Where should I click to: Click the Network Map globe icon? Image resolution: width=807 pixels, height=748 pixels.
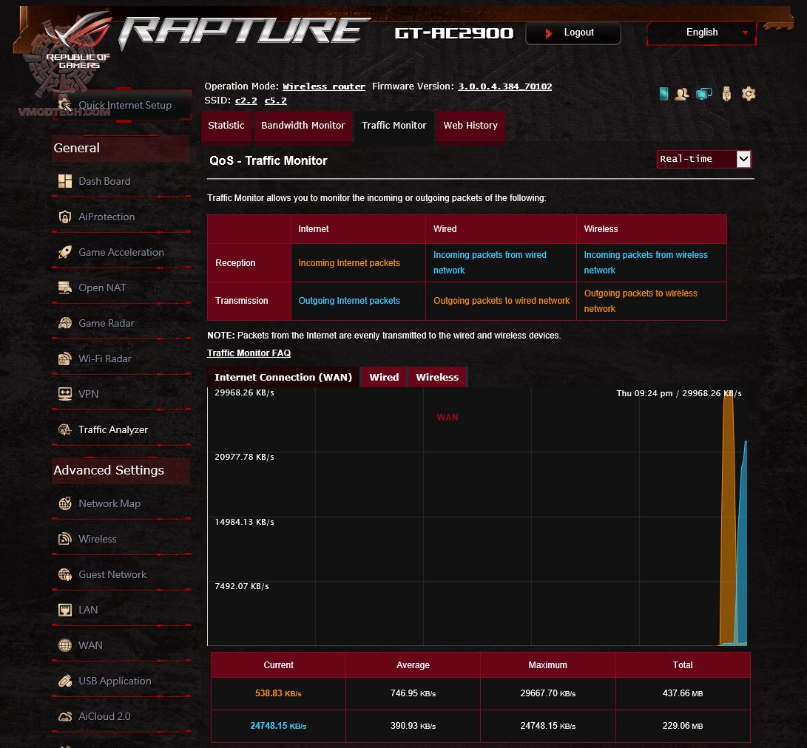65,503
